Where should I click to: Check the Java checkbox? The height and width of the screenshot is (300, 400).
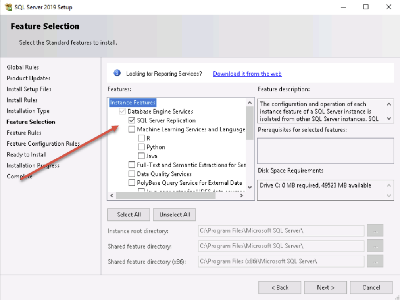(x=141, y=156)
